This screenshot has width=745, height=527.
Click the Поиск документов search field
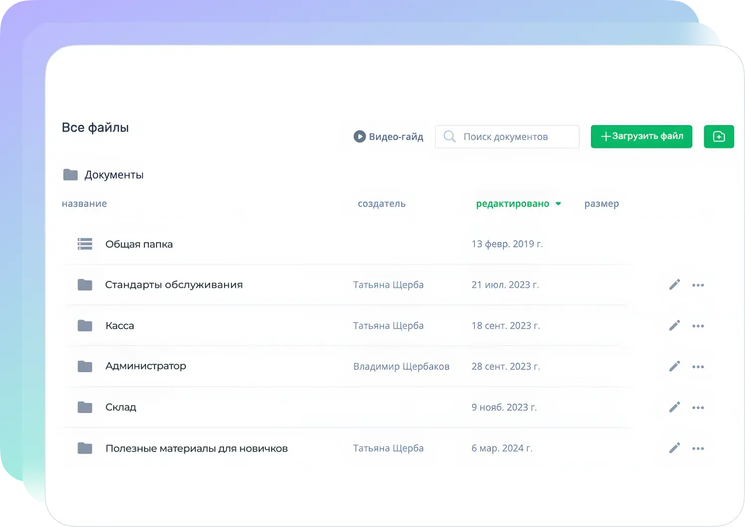[x=507, y=136]
